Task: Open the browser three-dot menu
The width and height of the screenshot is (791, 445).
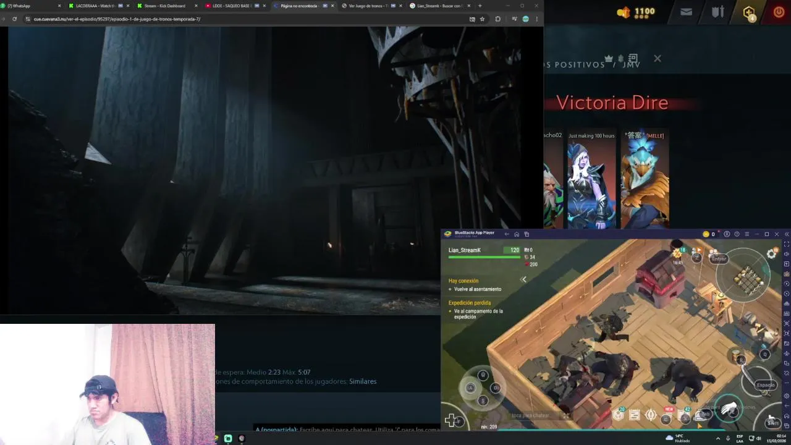Action: pyautogui.click(x=536, y=19)
